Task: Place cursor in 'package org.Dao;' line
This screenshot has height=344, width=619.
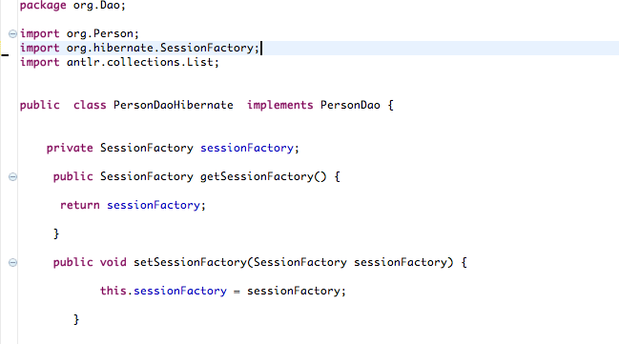Action: point(72,6)
